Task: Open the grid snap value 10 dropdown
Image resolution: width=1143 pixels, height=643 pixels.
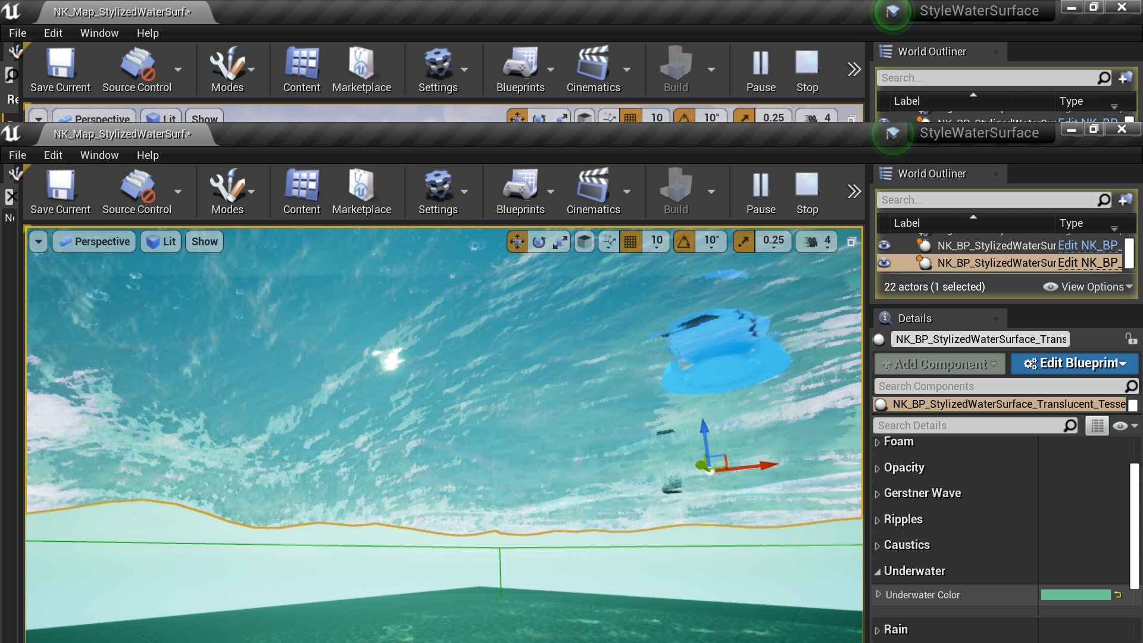Action: pos(657,241)
